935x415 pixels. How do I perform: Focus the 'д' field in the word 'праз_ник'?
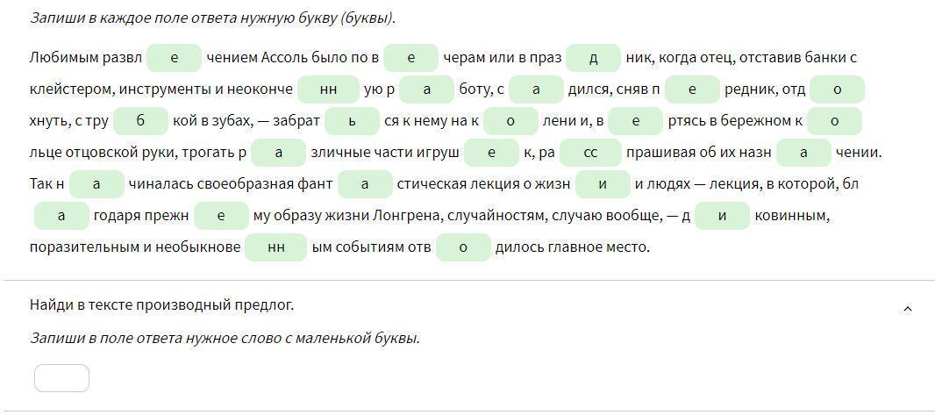593,58
